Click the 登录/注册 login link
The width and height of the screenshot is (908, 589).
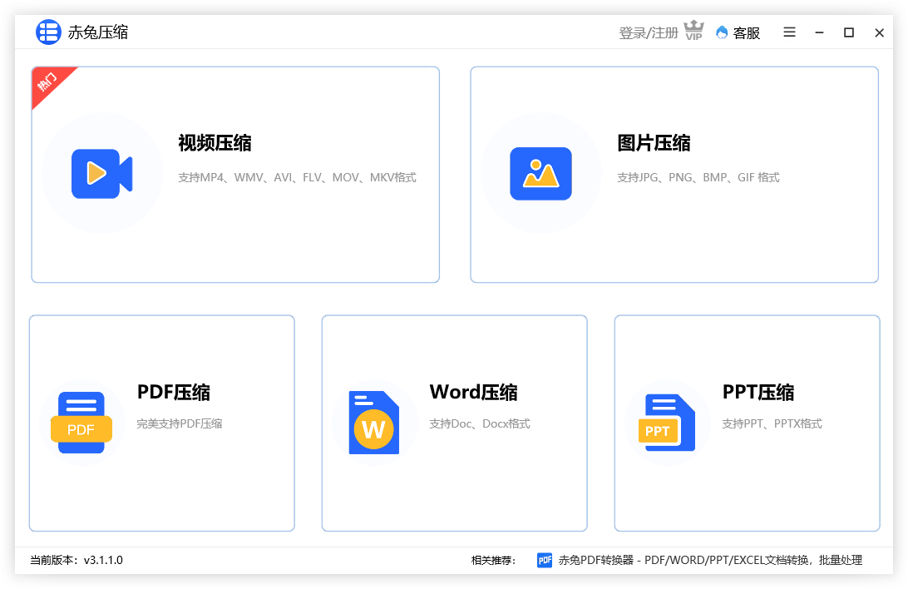tap(648, 33)
